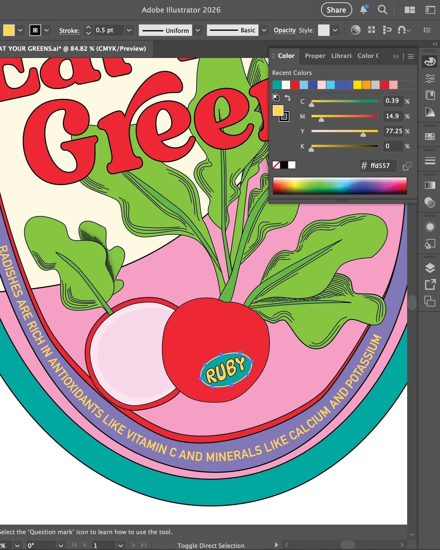Image resolution: width=440 pixels, height=550 pixels.
Task: Expand the Uniform width profile dropdown
Action: click(x=198, y=30)
